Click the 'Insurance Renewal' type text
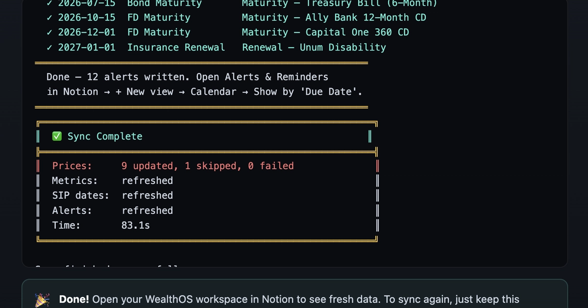Image resolution: width=588 pixels, height=308 pixels. (x=176, y=48)
